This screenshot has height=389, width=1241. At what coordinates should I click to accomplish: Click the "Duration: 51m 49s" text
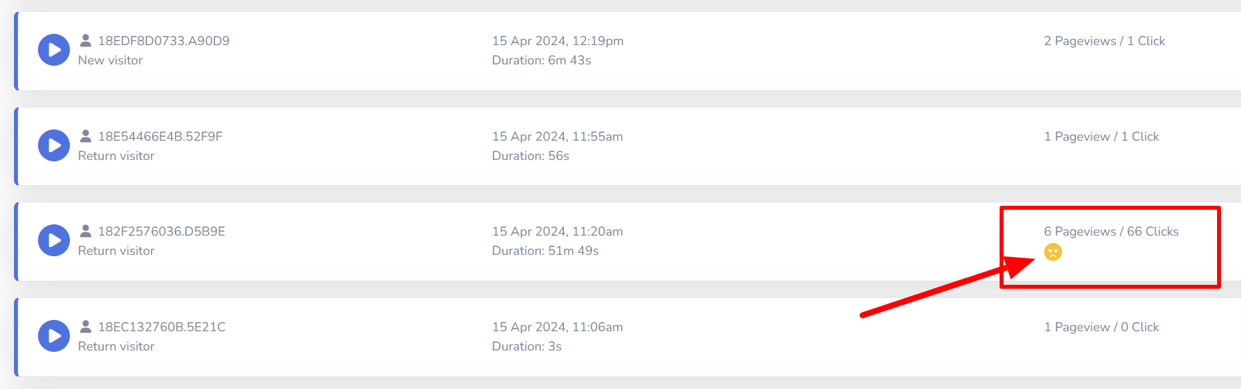(x=545, y=251)
